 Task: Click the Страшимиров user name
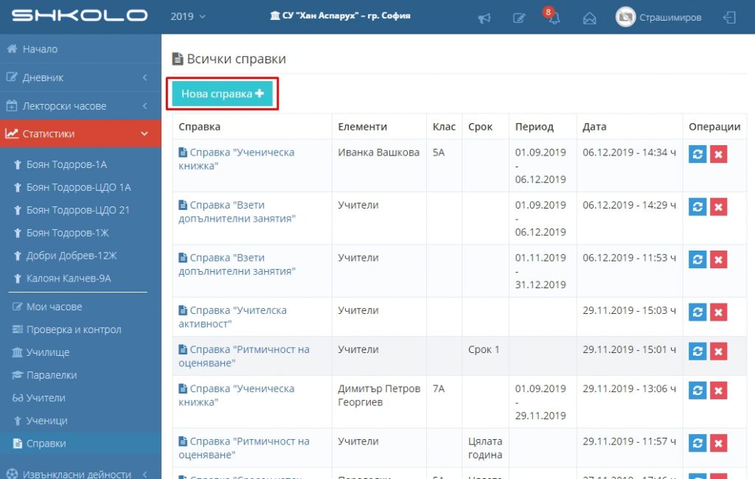tap(669, 18)
